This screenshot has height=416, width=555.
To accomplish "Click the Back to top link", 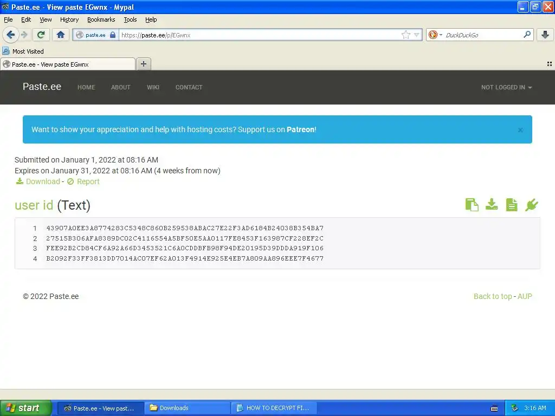I will (x=493, y=296).
